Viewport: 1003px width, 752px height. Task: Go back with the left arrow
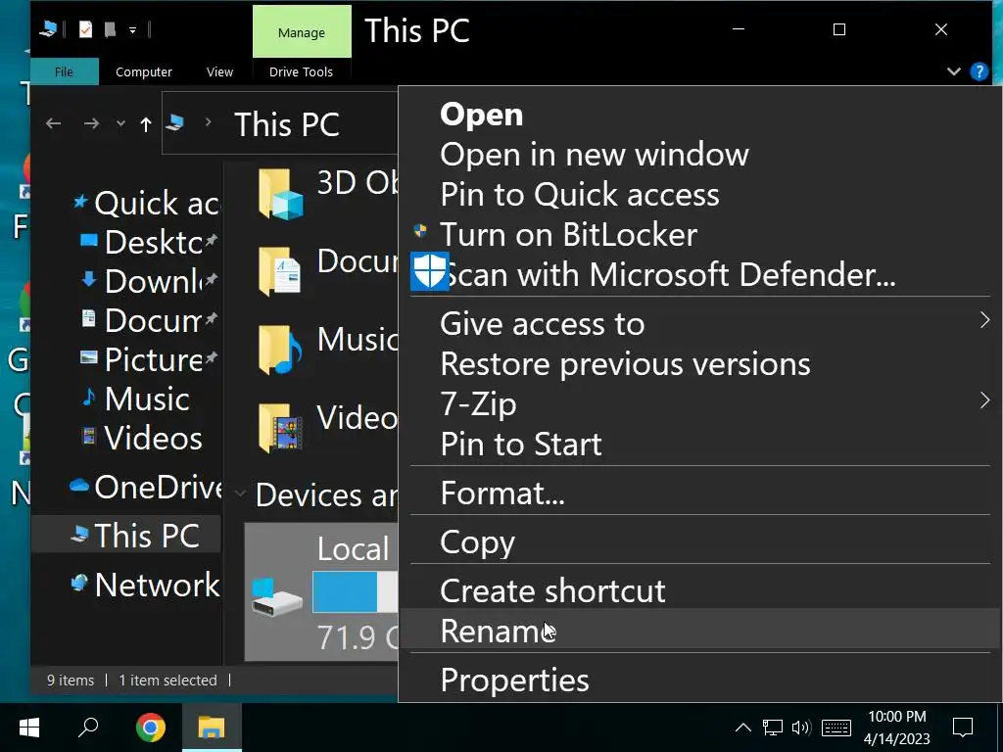coord(53,123)
